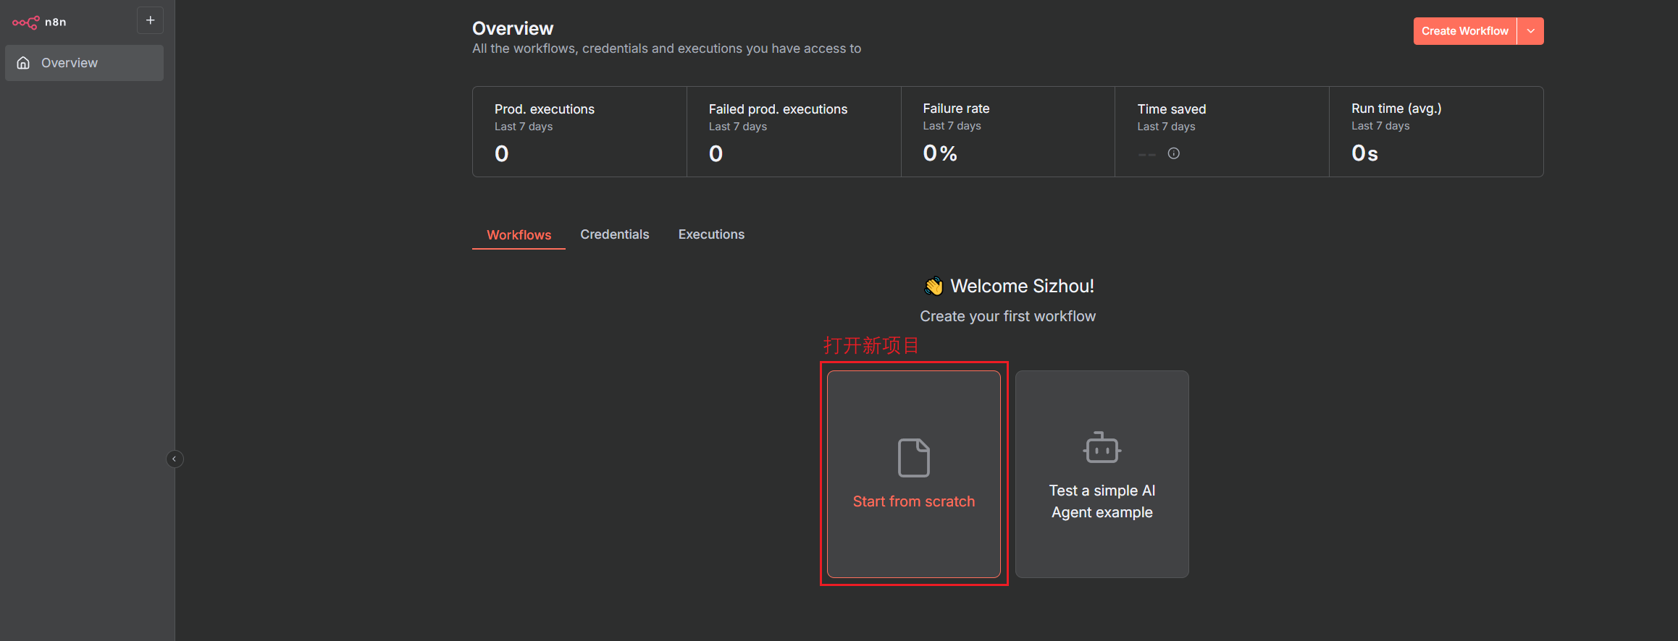
Task: Expand the Create Workflow dropdown arrow
Action: [1530, 31]
